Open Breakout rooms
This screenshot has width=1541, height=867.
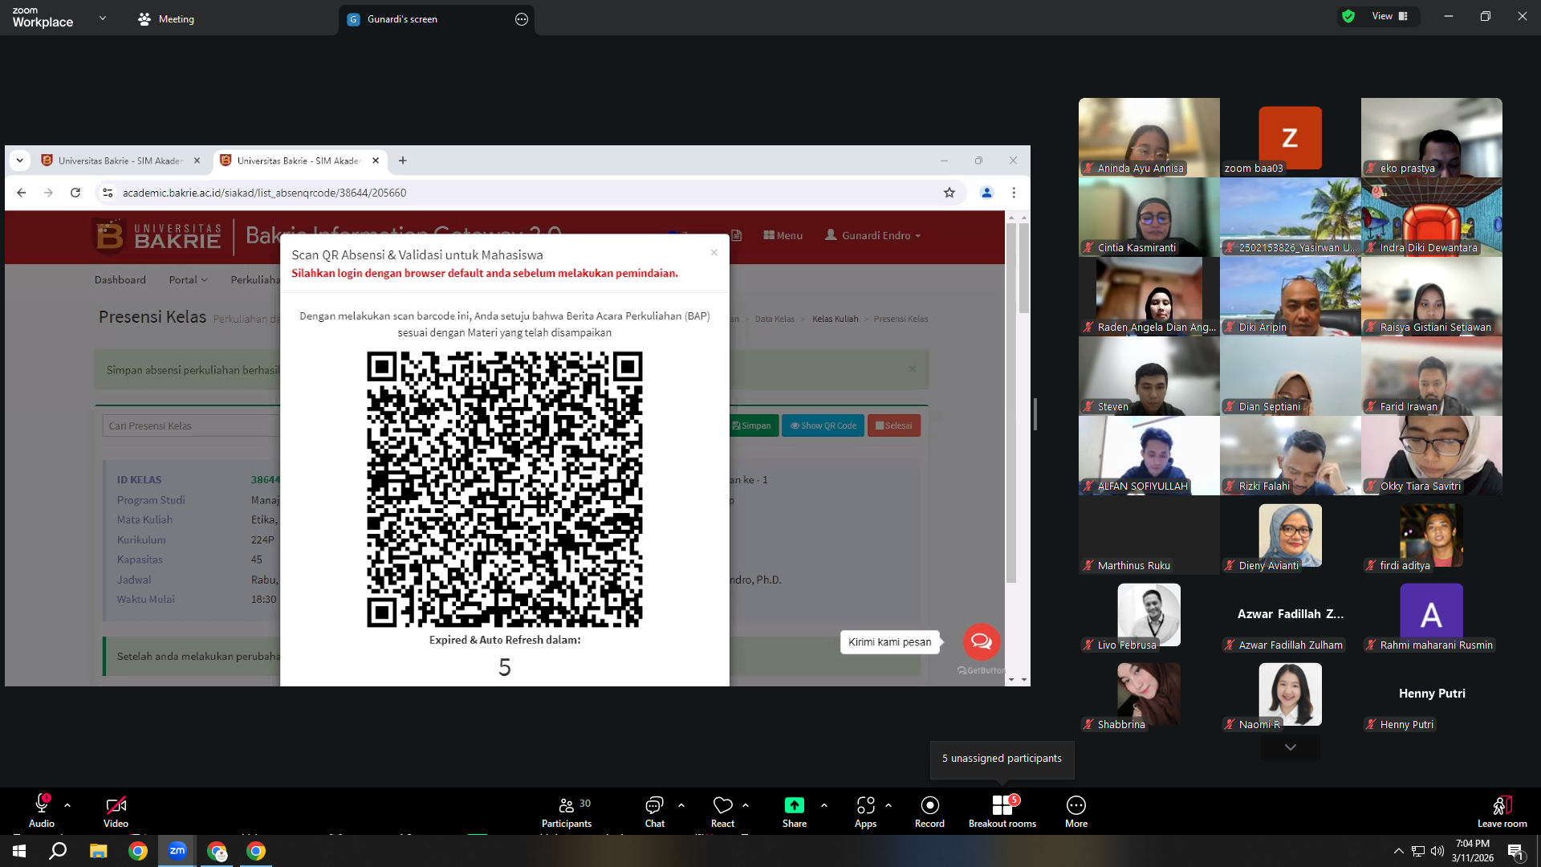[1002, 811]
